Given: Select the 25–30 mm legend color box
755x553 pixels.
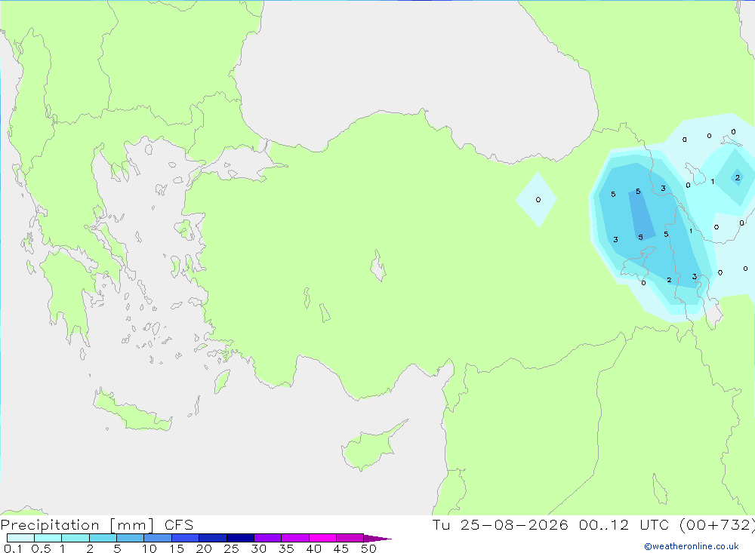Looking at the screenshot, I should [240, 538].
